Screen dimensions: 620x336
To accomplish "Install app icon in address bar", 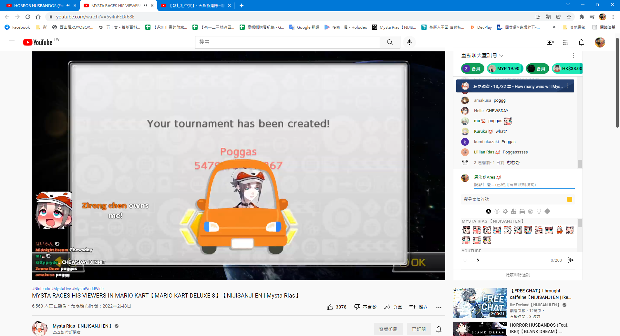I will click(x=538, y=17).
